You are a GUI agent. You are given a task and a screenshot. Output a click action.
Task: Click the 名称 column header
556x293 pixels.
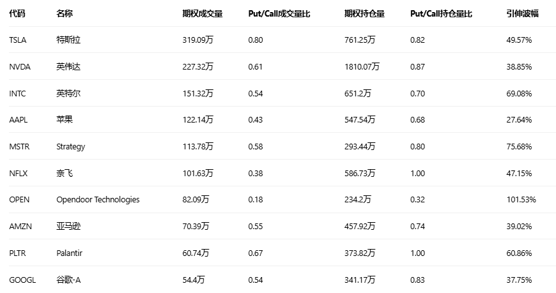pyautogui.click(x=65, y=13)
